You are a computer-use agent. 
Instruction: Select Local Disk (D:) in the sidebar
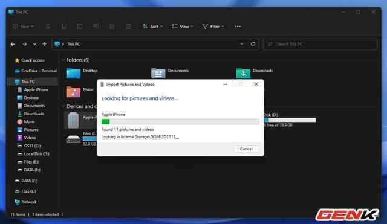pyautogui.click(x=33, y=154)
